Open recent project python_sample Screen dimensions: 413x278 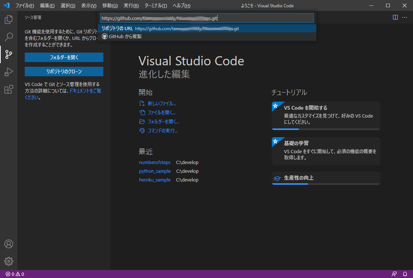[x=155, y=171]
